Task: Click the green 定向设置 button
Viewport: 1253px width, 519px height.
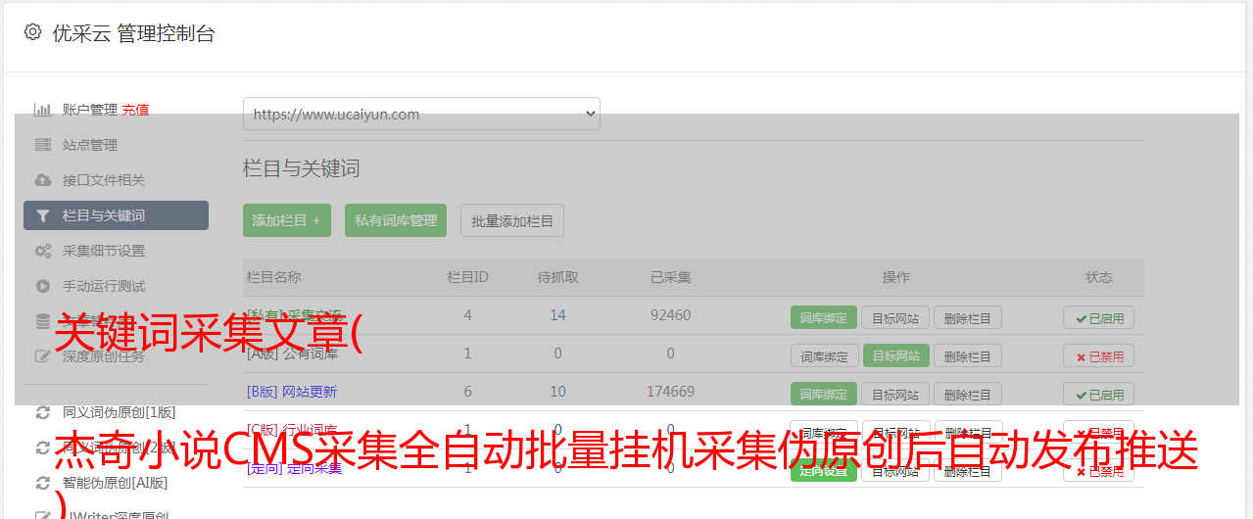Action: pyautogui.click(x=824, y=470)
